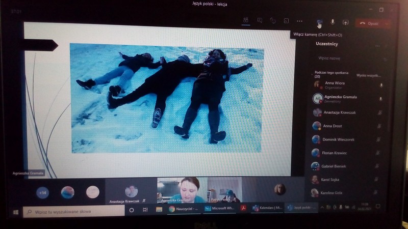The image size is (408, 229).
Task: Click the share content icon
Action: [x=345, y=22]
